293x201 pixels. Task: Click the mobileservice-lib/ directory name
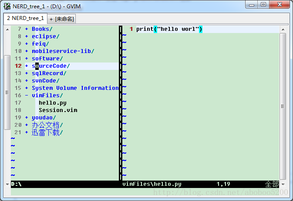click(63, 51)
